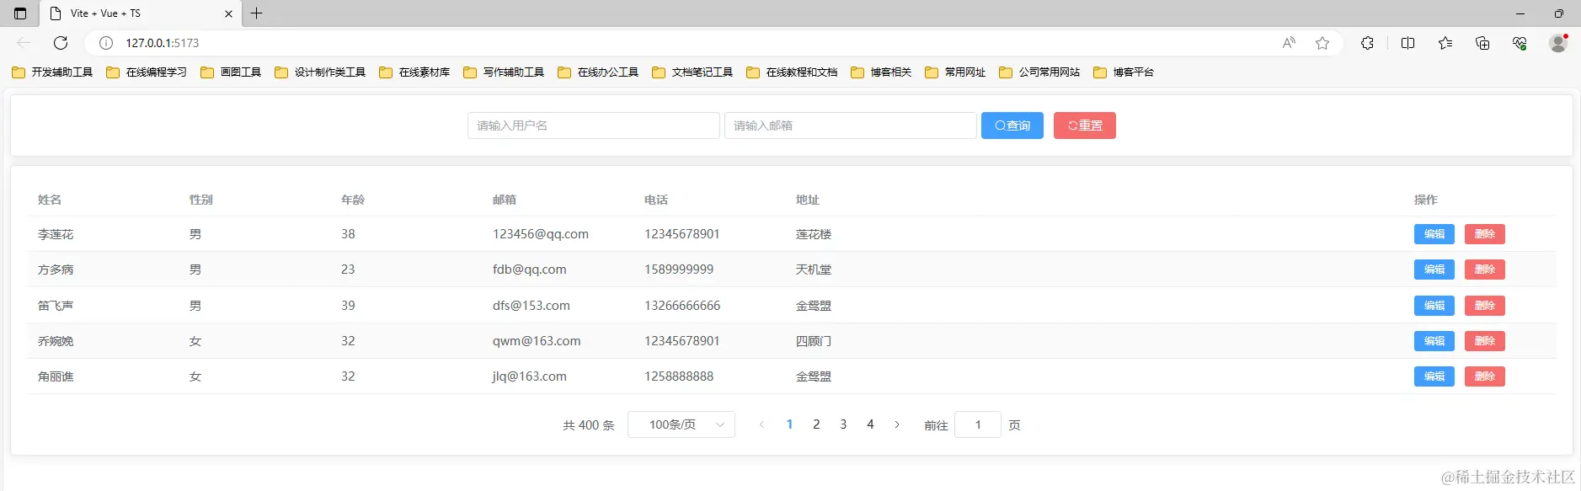
Task: Open 公司常用网站 bookmark folder
Action: [1039, 72]
